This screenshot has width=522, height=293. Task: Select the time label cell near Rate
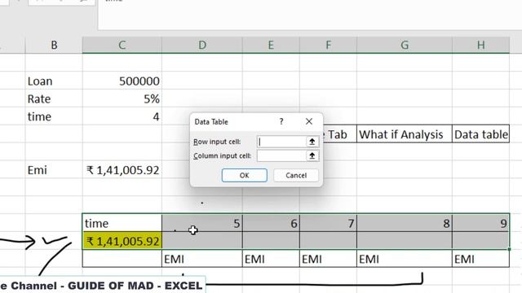pyautogui.click(x=54, y=116)
